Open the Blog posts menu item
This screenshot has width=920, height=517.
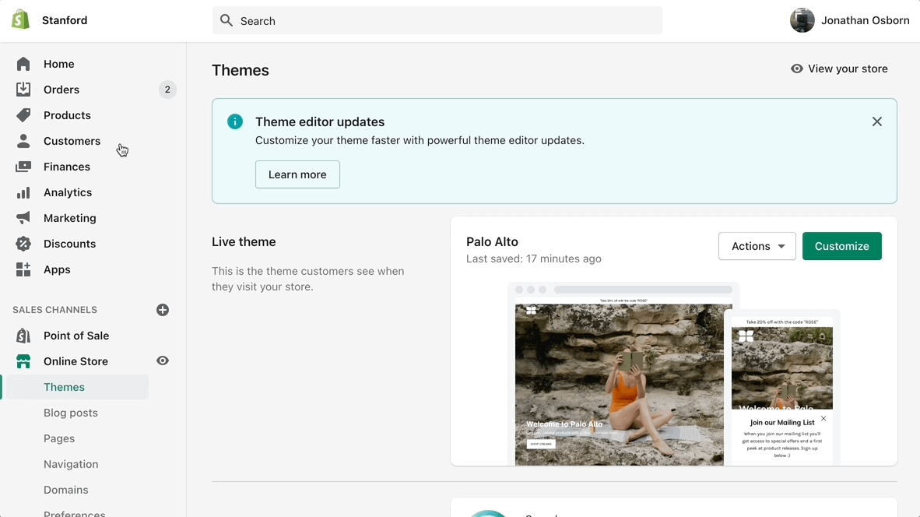coord(71,413)
